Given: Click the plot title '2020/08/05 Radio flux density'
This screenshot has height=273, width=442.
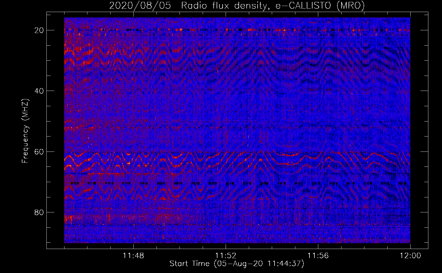Looking at the screenshot, I should tap(237, 5).
